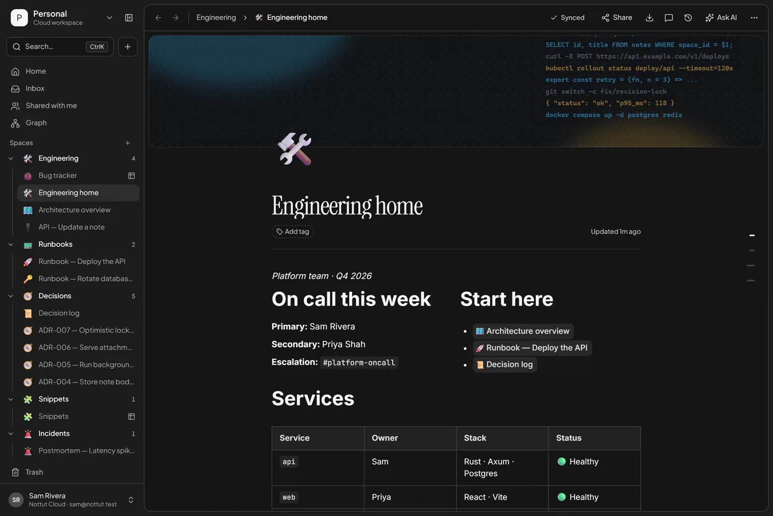Open the comments icon
773x516 pixels.
(x=669, y=18)
